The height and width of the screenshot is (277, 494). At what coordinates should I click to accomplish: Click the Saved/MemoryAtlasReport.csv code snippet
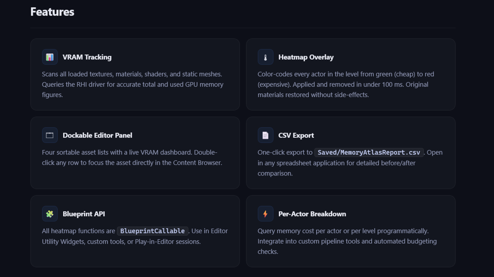pyautogui.click(x=369, y=152)
